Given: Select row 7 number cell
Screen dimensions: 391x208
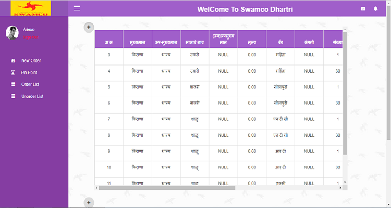Looking at the screenshot, I should (x=108, y=120).
